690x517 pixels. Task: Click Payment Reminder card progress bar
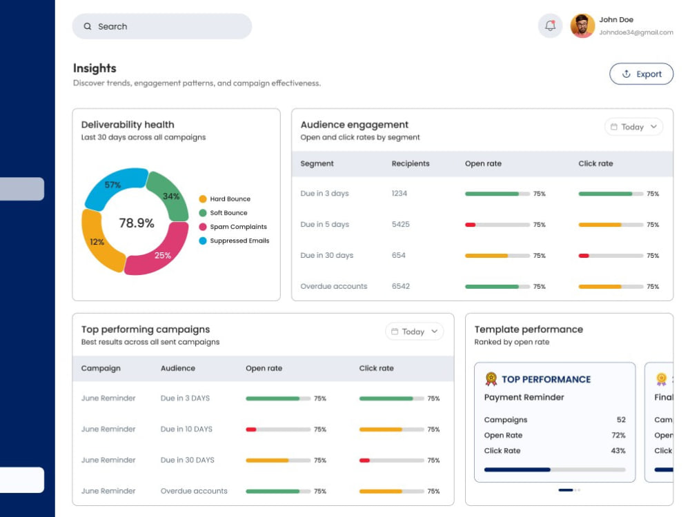pyautogui.click(x=555, y=469)
